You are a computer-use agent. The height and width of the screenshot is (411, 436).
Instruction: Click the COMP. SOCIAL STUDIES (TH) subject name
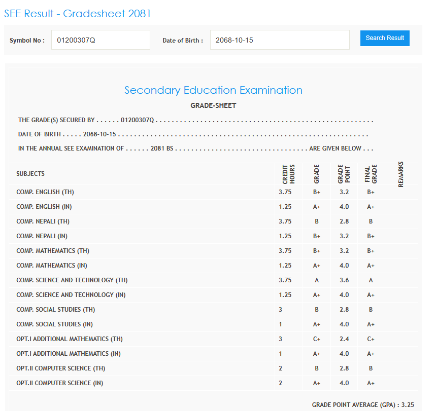coord(55,310)
